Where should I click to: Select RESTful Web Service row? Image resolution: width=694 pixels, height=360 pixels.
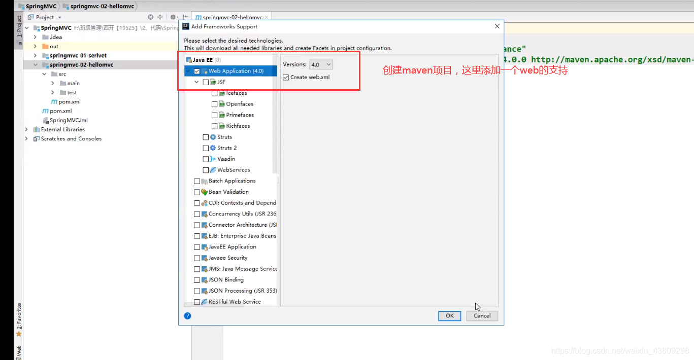pyautogui.click(x=230, y=302)
